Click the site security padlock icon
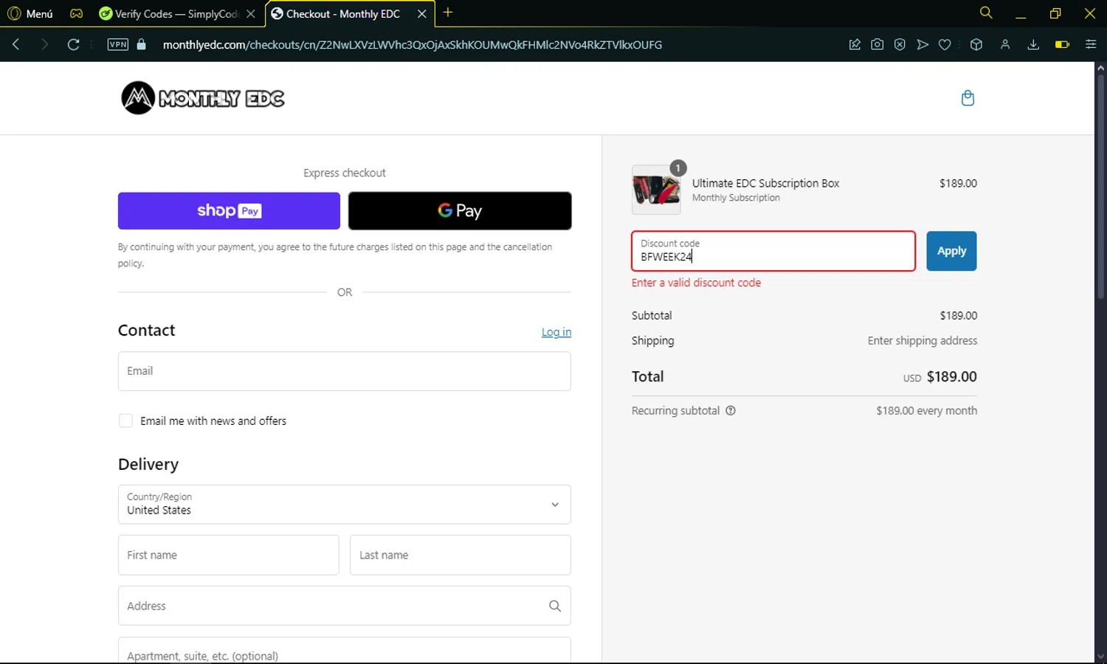Screen dimensions: 1107x664 (142, 44)
